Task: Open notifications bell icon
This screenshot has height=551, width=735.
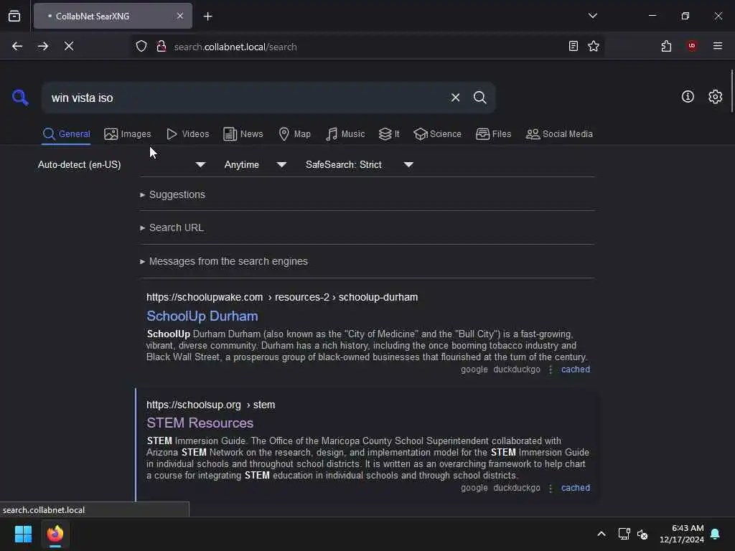Action: click(715, 534)
